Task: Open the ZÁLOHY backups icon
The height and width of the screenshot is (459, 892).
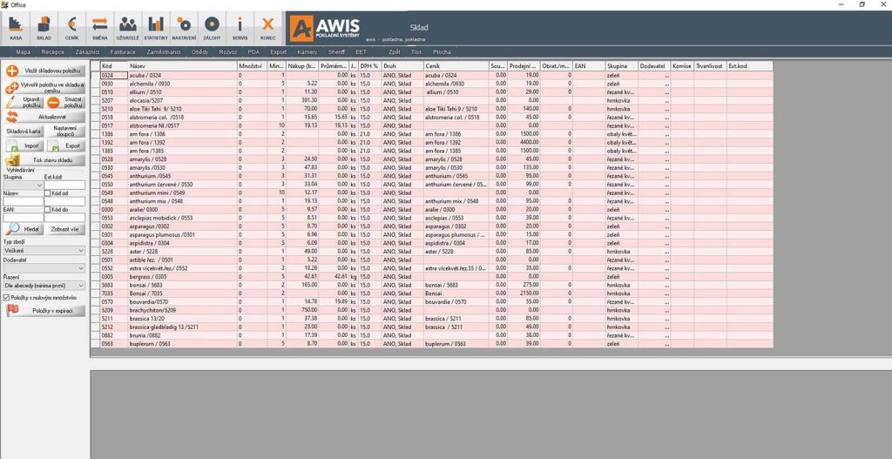Action: click(212, 27)
